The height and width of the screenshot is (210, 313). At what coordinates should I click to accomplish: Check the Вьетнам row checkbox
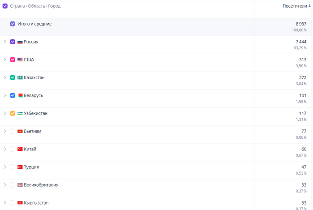13,131
